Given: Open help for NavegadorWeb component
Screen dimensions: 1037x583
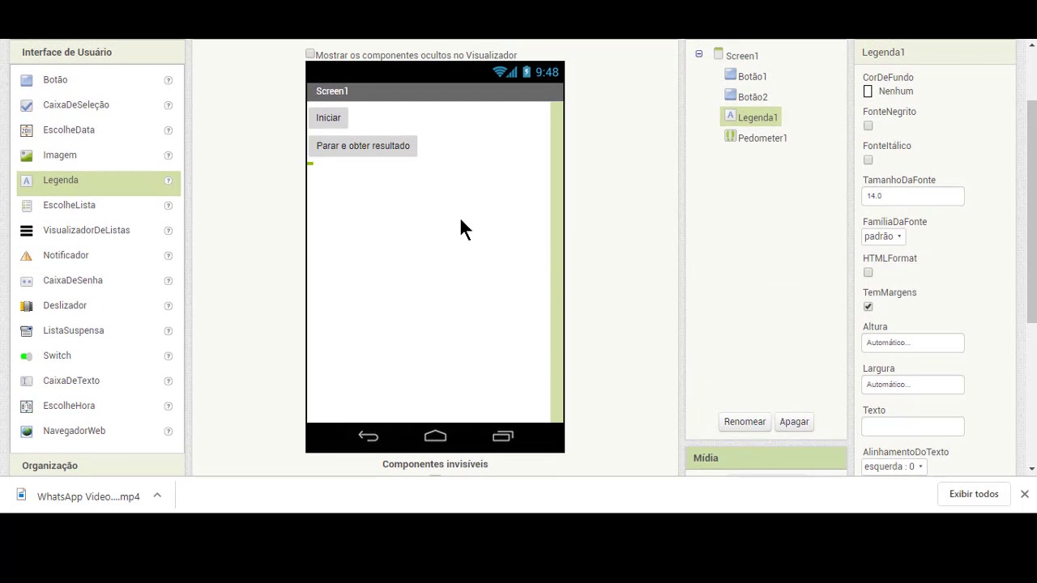Looking at the screenshot, I should click(169, 432).
